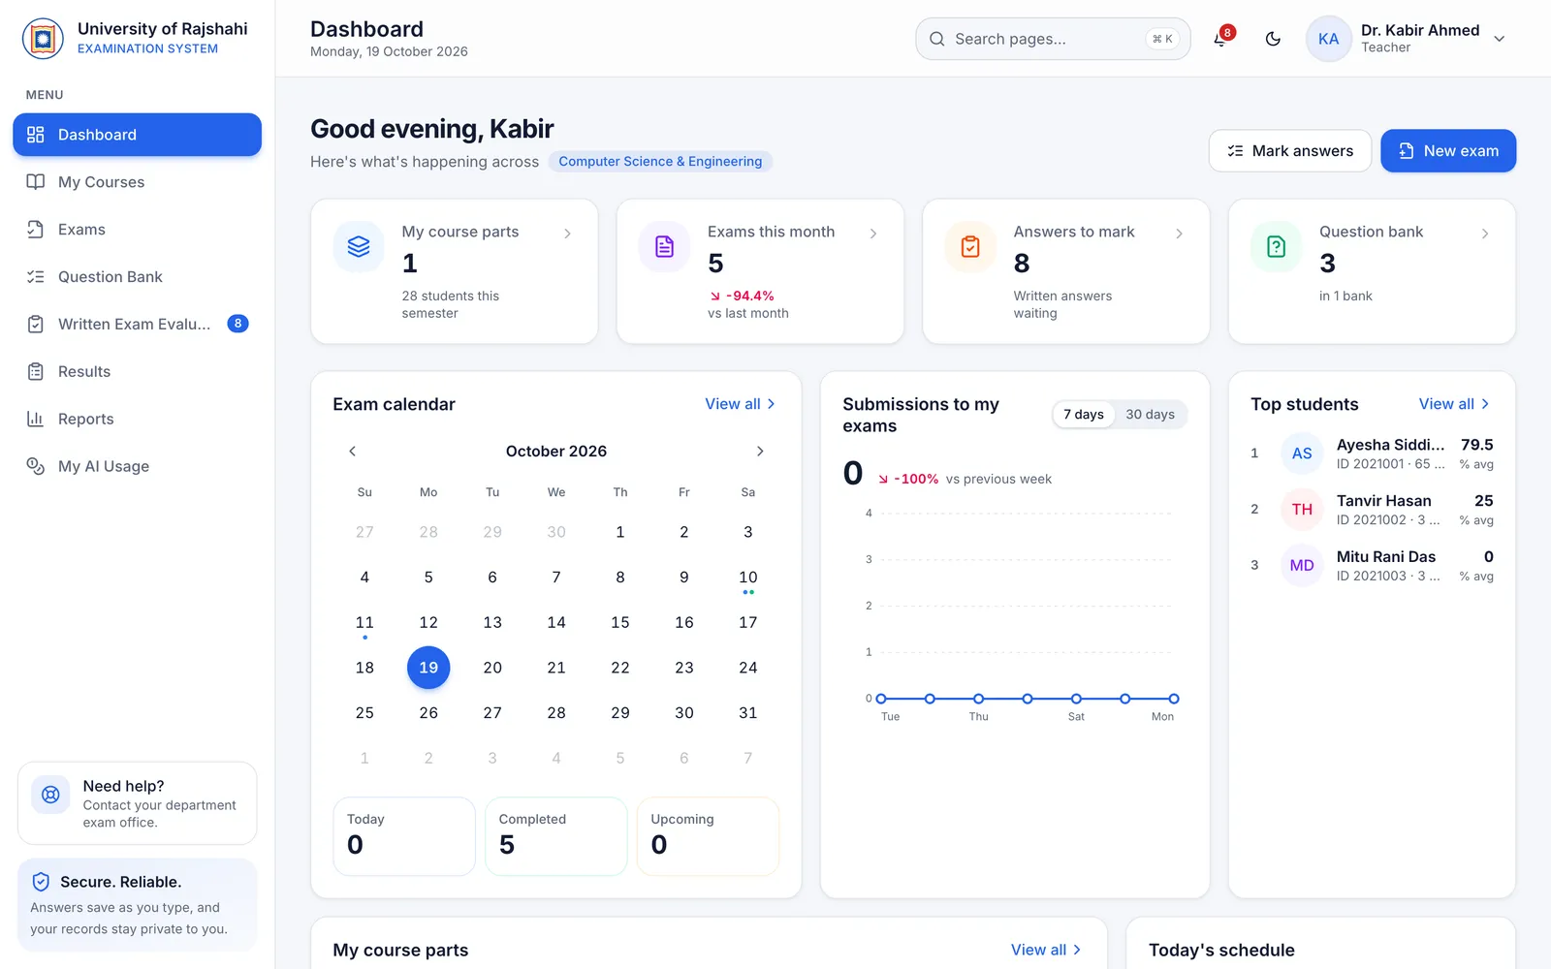This screenshot has width=1551, height=969.
Task: Focus the Search pages field
Action: (x=1053, y=39)
